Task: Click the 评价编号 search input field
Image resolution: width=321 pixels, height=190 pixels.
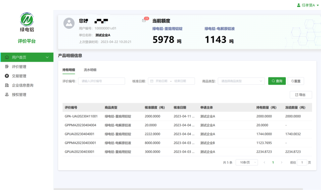Action: [x=101, y=81]
